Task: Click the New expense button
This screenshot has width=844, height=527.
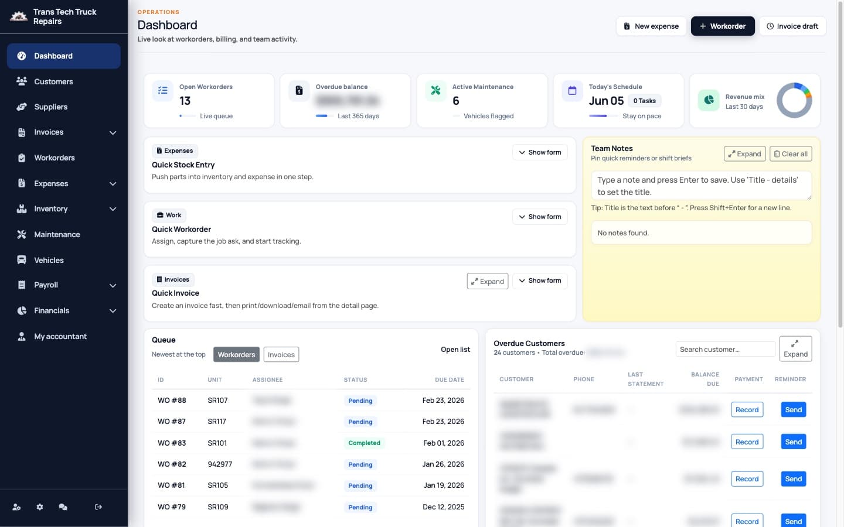Action: (x=651, y=26)
